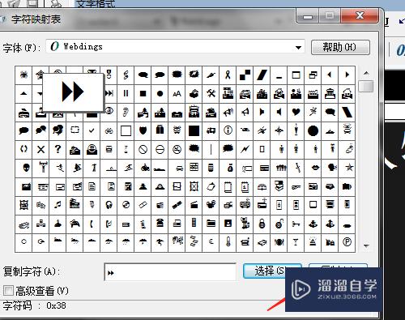The image size is (405, 320).
Task: Open the Webdings font dropdown
Action: pos(298,48)
